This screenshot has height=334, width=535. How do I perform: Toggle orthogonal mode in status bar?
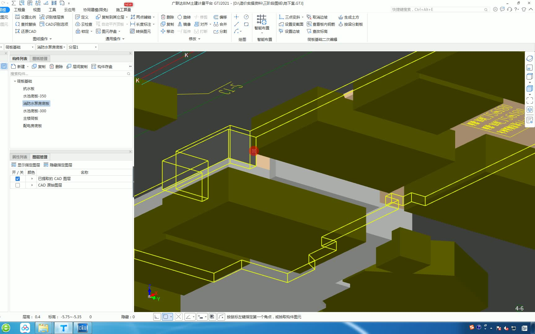coord(157,317)
